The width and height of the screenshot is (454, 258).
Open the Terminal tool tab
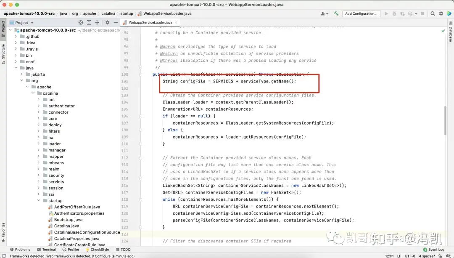coord(46,250)
